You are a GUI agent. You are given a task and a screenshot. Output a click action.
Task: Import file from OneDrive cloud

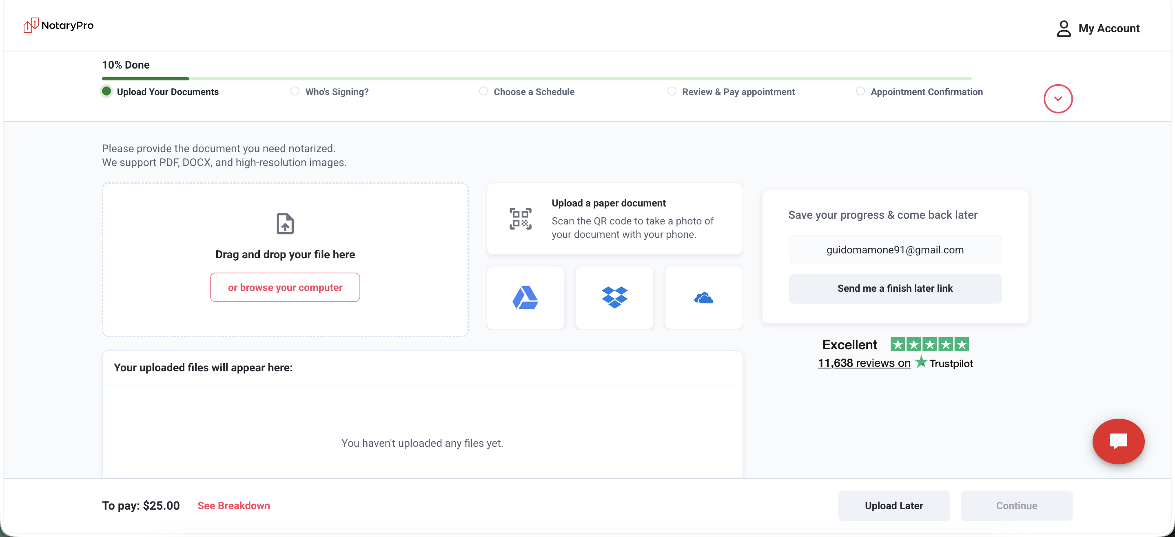[x=704, y=297]
